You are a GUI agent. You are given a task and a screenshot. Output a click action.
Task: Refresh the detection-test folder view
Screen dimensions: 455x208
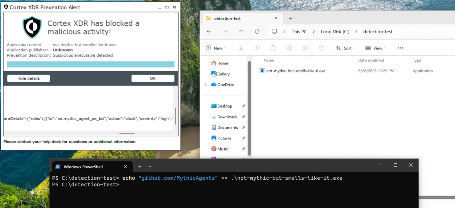tap(257, 32)
